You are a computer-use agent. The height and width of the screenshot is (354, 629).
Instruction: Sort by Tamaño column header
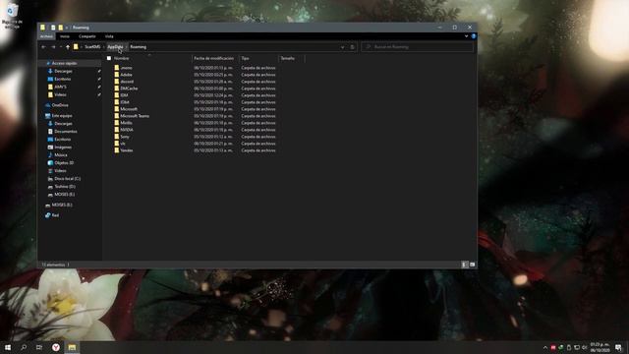coord(287,58)
